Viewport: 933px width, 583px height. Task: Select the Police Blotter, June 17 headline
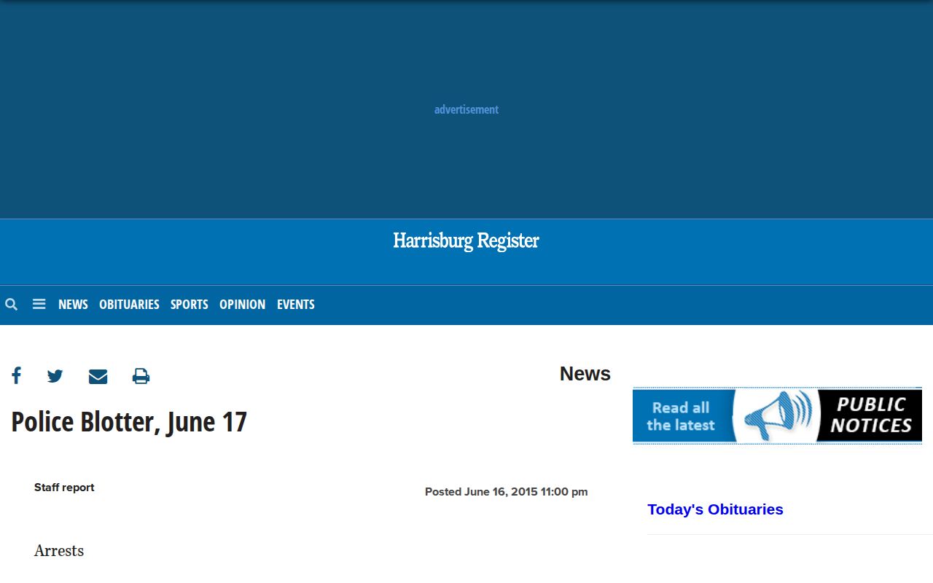(x=129, y=422)
